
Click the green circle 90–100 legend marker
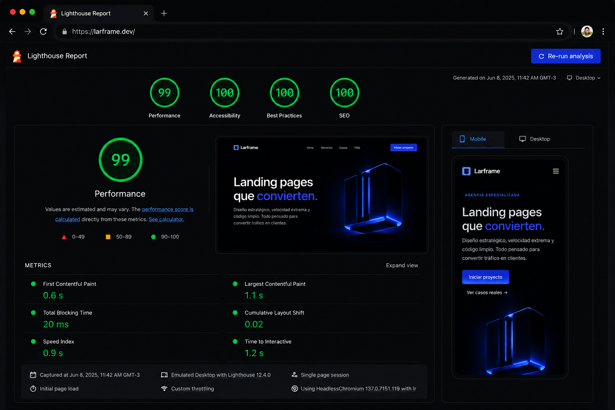[153, 237]
